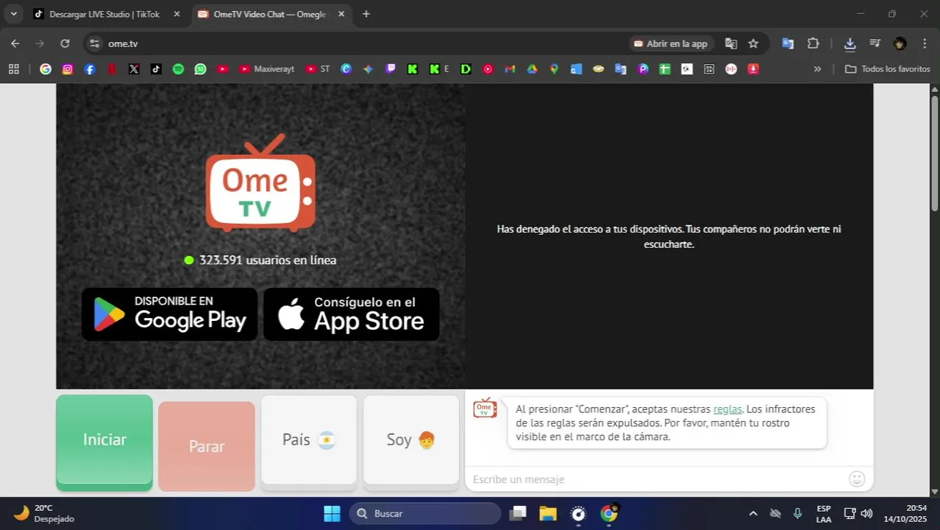The width and height of the screenshot is (940, 530).
Task: Close the Descargar LIVE Studio tab
Action: pyautogui.click(x=177, y=14)
